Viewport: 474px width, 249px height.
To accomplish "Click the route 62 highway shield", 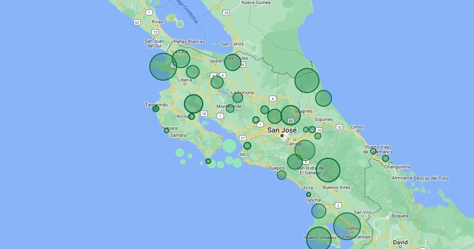I will coord(137,23).
